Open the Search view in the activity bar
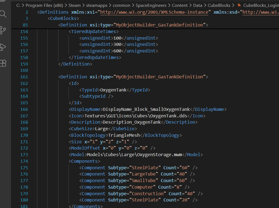The image size is (279, 208). click(3, 14)
